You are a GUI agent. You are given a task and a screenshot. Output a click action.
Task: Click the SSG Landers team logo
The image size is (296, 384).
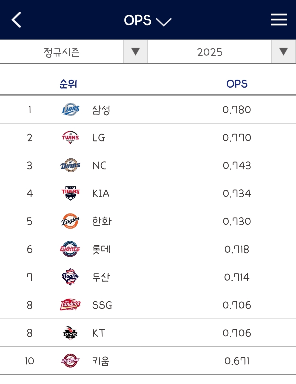70,305
